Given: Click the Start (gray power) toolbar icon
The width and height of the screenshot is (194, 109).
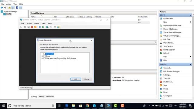Looking at the screenshot, I should tap(25, 27).
